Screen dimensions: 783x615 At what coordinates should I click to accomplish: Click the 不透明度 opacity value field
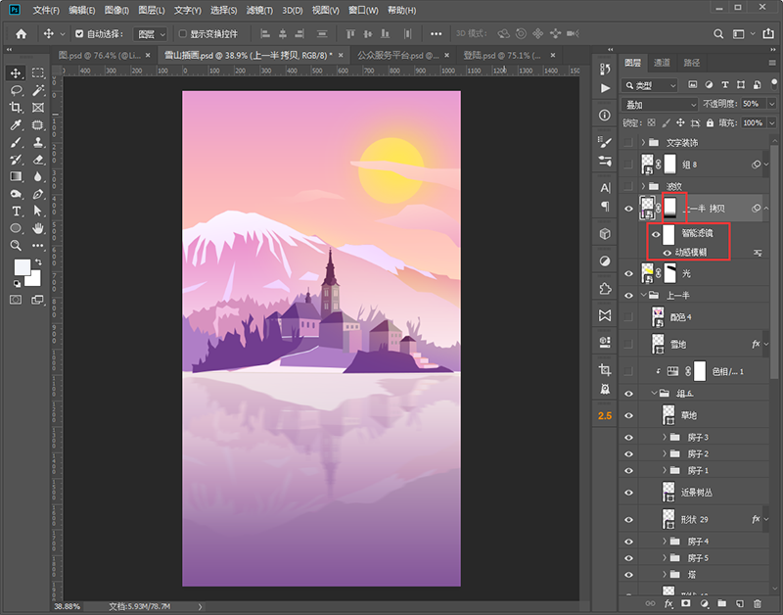point(752,104)
